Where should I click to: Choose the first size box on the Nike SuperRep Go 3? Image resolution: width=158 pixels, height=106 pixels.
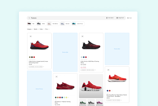[x=107, y=100]
